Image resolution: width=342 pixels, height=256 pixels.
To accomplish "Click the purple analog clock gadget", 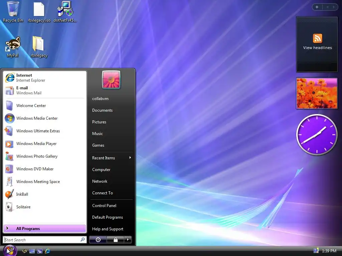I will [x=317, y=135].
